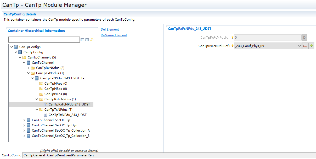Click the Del Element link
The width and height of the screenshot is (316, 159).
pyautogui.click(x=110, y=30)
